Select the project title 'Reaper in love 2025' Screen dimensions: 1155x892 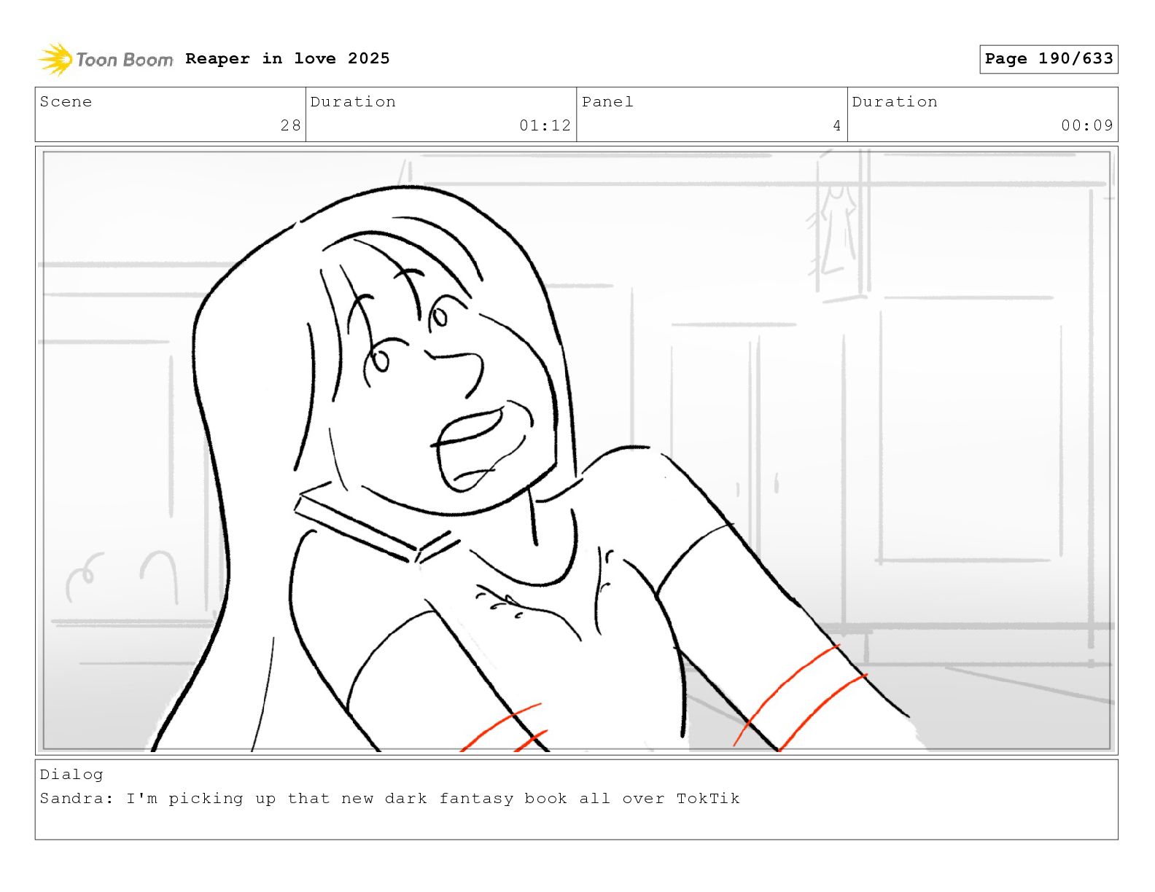point(287,58)
